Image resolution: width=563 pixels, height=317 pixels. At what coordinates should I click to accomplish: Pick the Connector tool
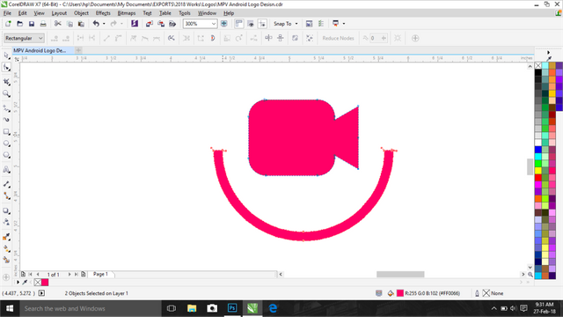pyautogui.click(x=6, y=195)
